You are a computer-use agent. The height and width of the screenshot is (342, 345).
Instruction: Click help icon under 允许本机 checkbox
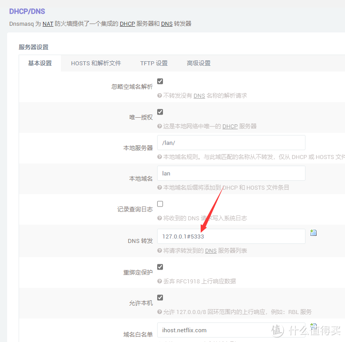(160, 312)
